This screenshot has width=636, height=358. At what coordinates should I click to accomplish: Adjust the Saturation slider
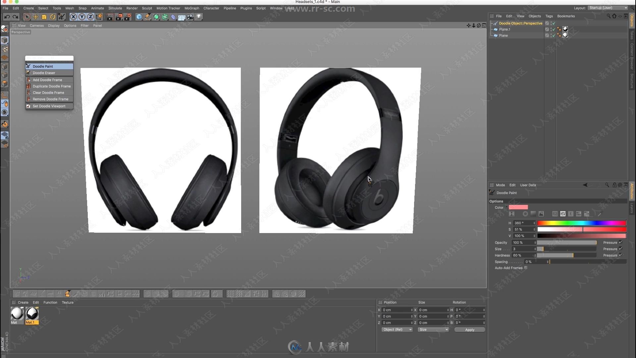click(x=582, y=229)
